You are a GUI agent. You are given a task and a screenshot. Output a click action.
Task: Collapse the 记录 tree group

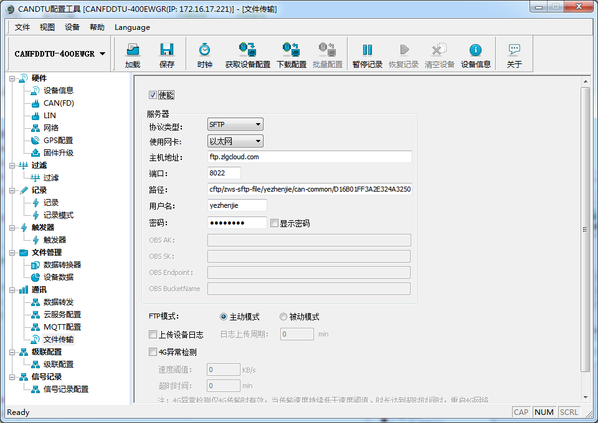pyautogui.click(x=12, y=190)
